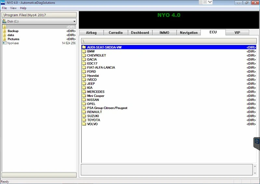Switch to the Airbag tab

click(91, 33)
